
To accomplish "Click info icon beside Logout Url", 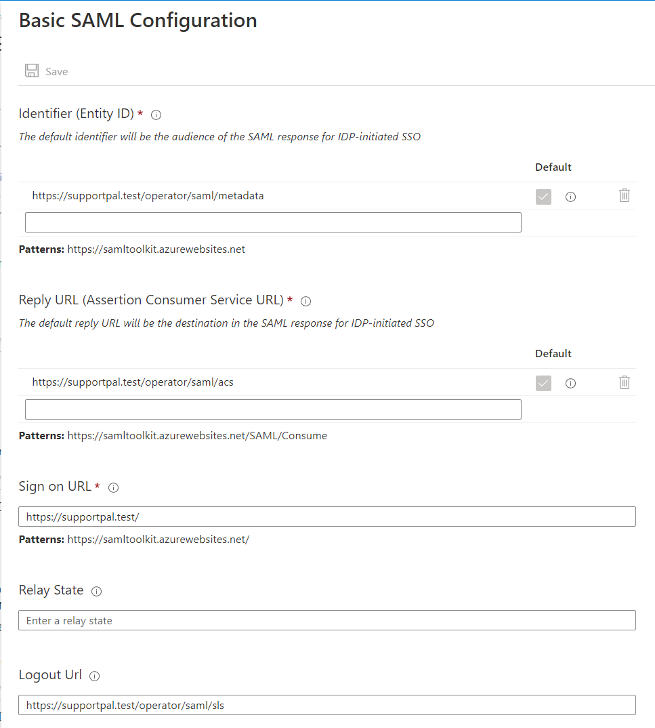I will pyautogui.click(x=95, y=676).
